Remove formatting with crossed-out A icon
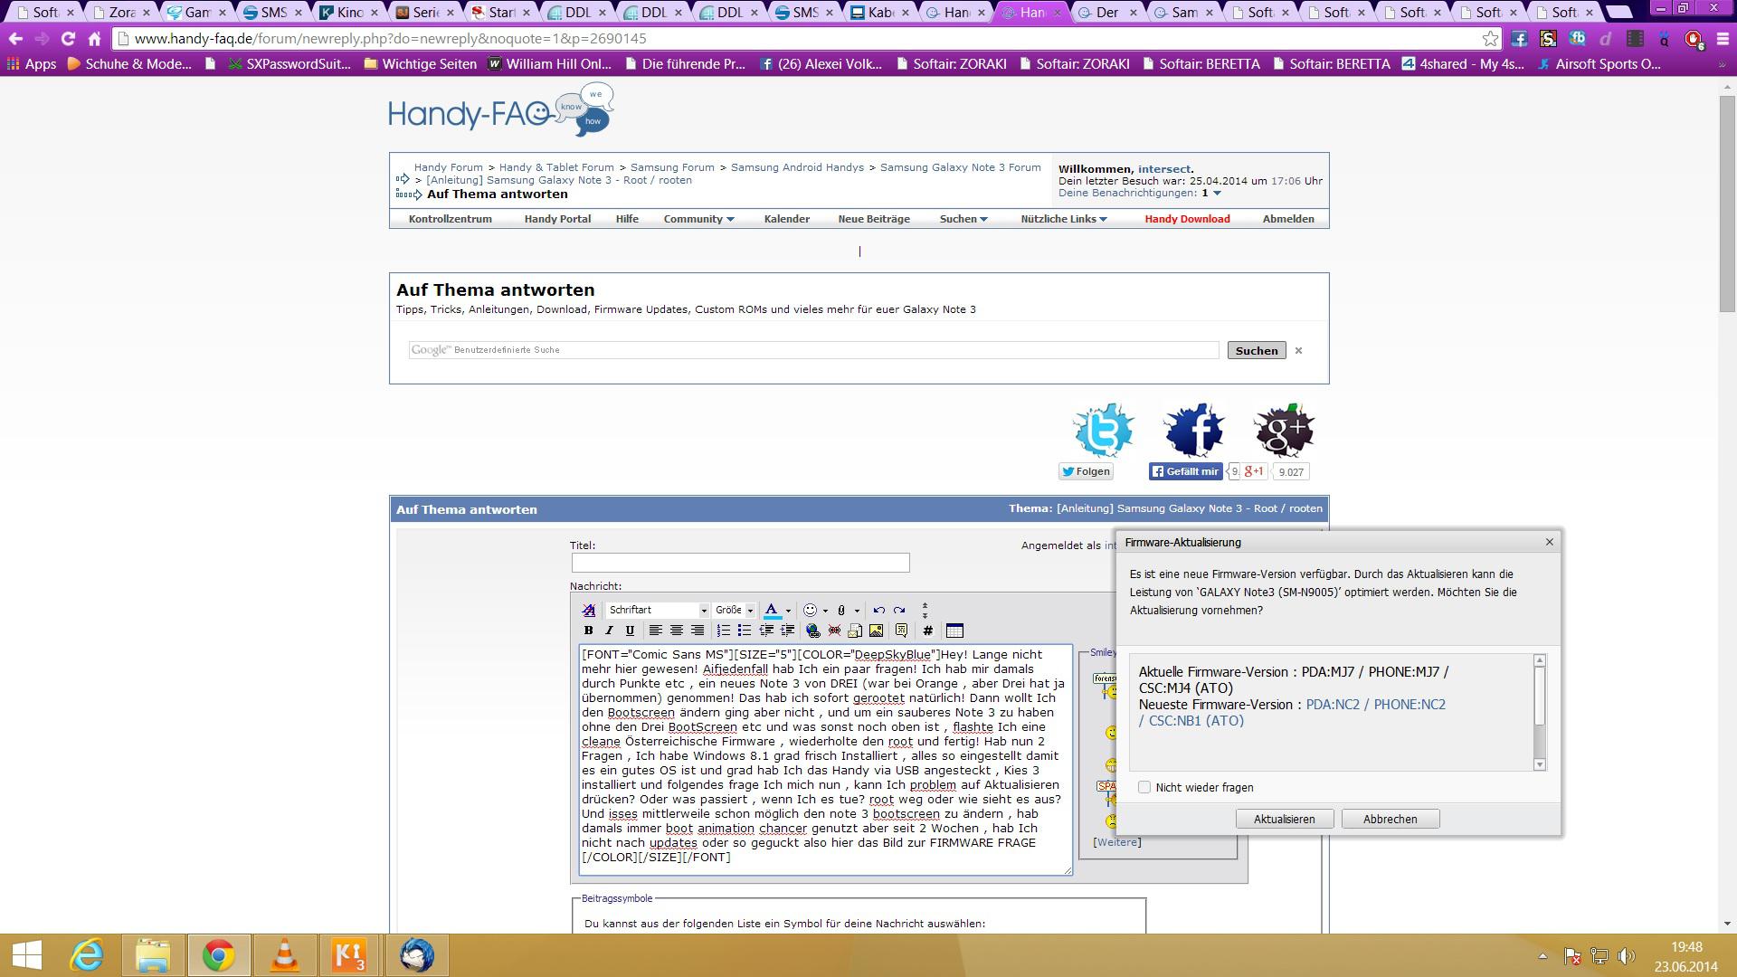This screenshot has height=977, width=1737. pyautogui.click(x=589, y=610)
